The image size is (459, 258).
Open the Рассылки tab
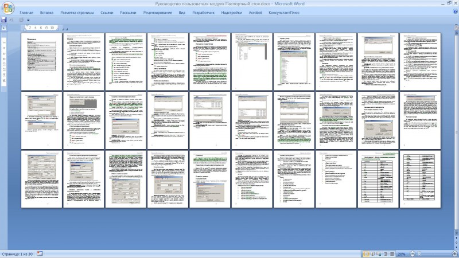tap(128, 13)
